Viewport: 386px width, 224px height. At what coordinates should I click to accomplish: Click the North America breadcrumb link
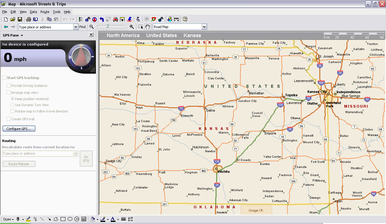coord(123,35)
